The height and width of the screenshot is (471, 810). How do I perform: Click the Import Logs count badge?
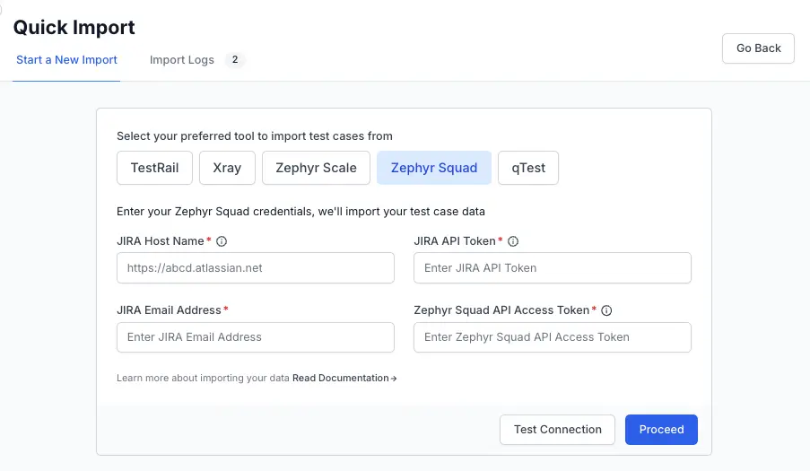(235, 60)
